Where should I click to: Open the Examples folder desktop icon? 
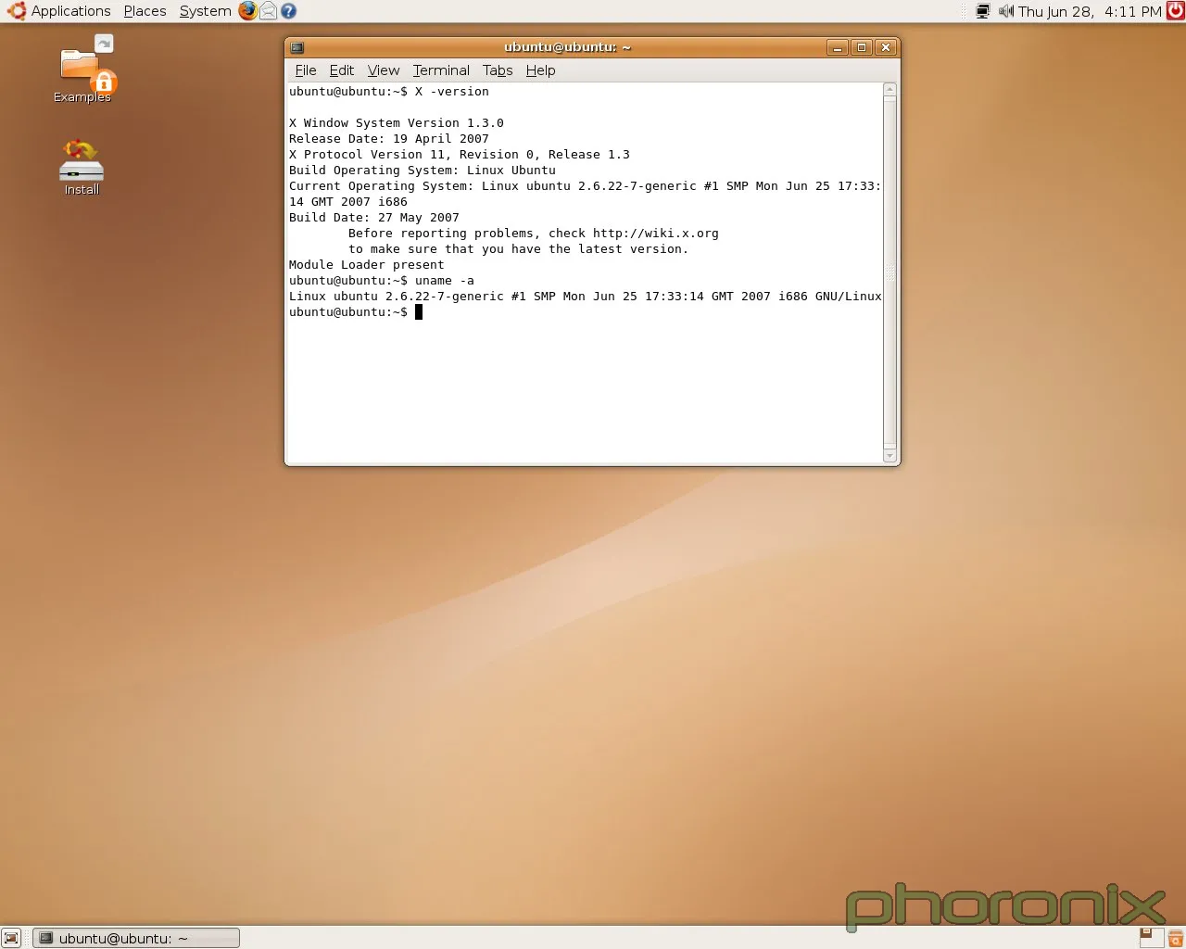(x=82, y=70)
